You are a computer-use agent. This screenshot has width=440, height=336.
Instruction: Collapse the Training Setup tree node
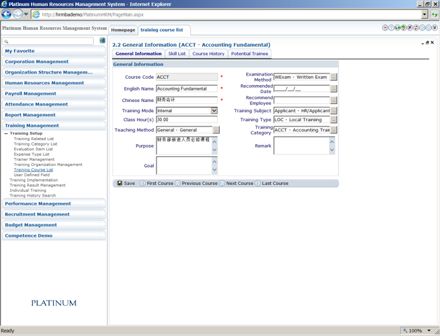[6, 133]
